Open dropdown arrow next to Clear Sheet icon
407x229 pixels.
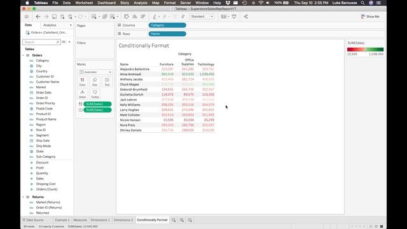(118, 17)
